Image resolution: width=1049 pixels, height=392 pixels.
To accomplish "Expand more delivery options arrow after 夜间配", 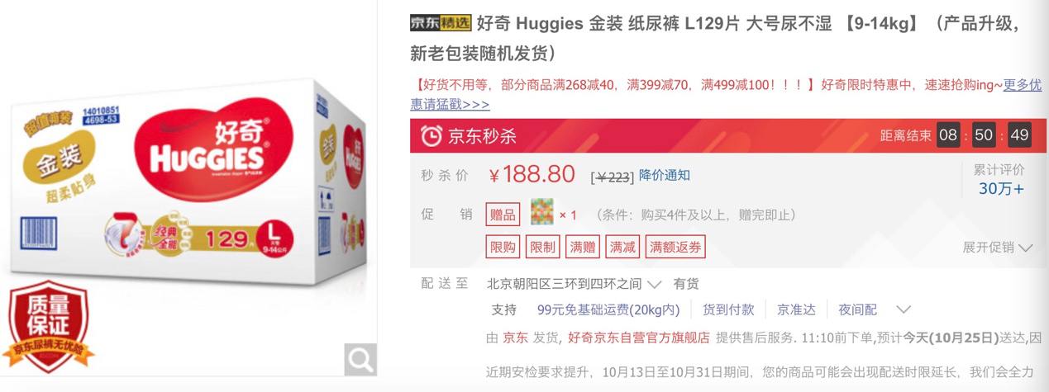I will 904,310.
